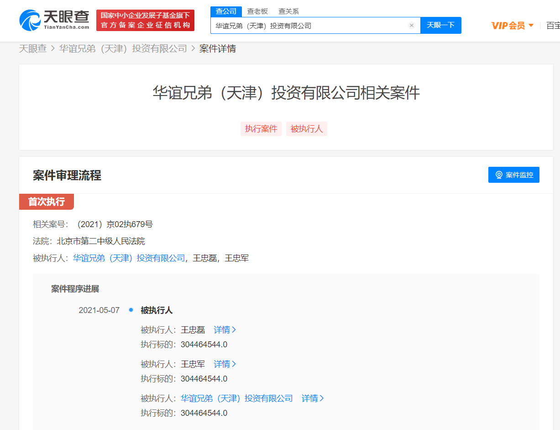
Task: Switch to the 查关系 search tab
Action: [x=288, y=11]
